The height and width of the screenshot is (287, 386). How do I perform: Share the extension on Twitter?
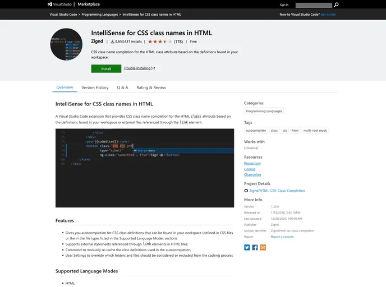click(247, 247)
